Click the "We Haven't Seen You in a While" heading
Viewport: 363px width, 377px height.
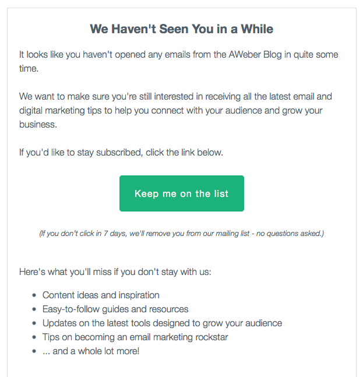[x=181, y=29]
